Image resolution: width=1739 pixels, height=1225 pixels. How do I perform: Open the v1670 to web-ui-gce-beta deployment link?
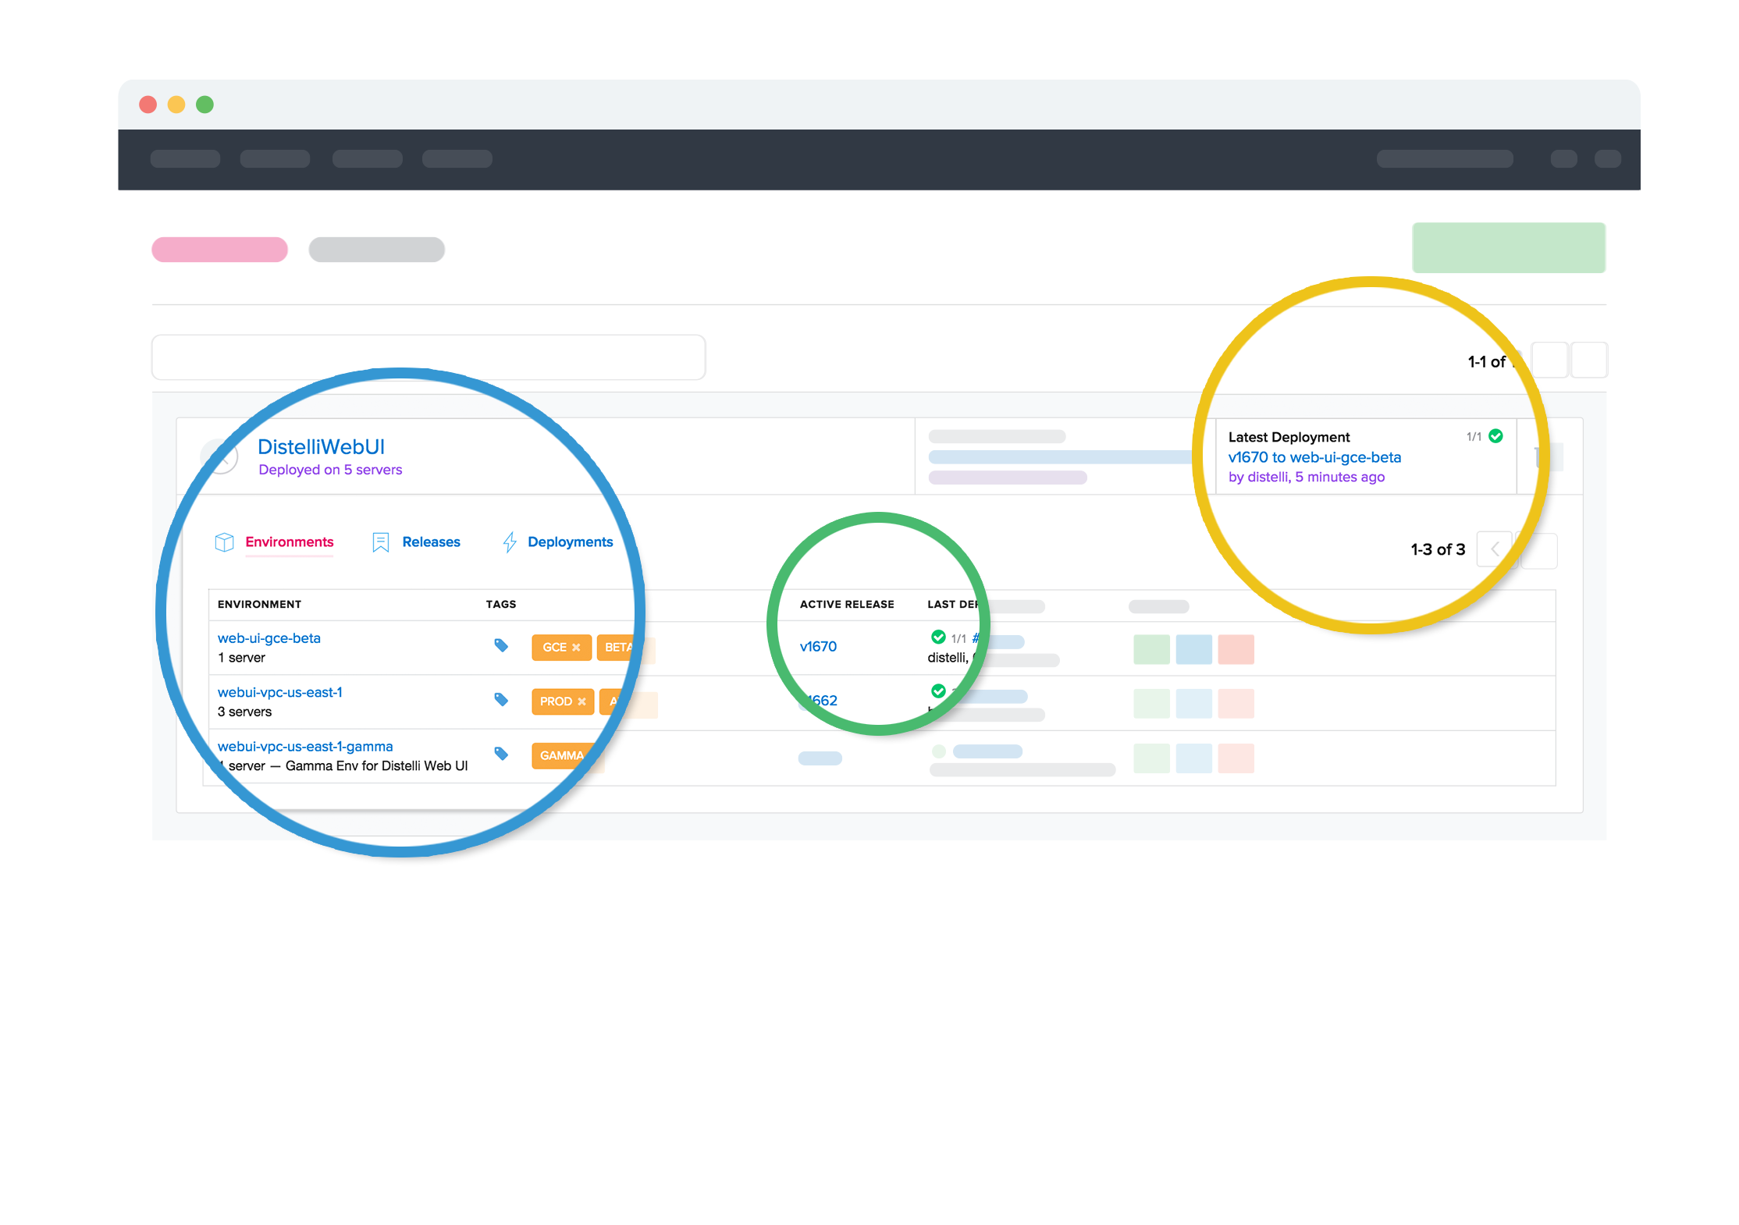coord(1314,457)
